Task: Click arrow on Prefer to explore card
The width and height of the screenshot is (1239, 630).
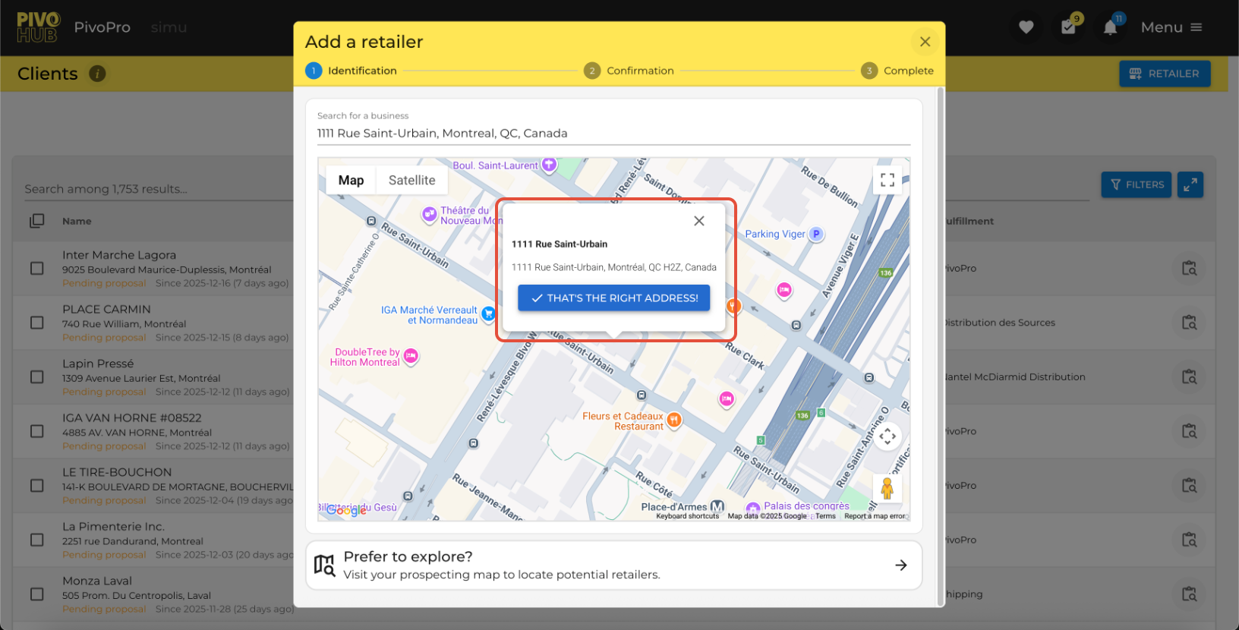Action: [x=901, y=565]
